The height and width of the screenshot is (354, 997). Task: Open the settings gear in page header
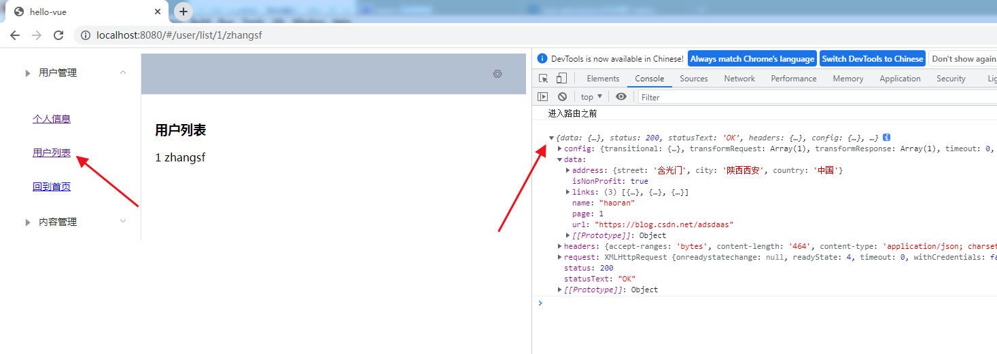click(497, 73)
